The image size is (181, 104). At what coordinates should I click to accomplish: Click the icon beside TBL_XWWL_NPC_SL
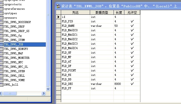click(x=2, y=67)
